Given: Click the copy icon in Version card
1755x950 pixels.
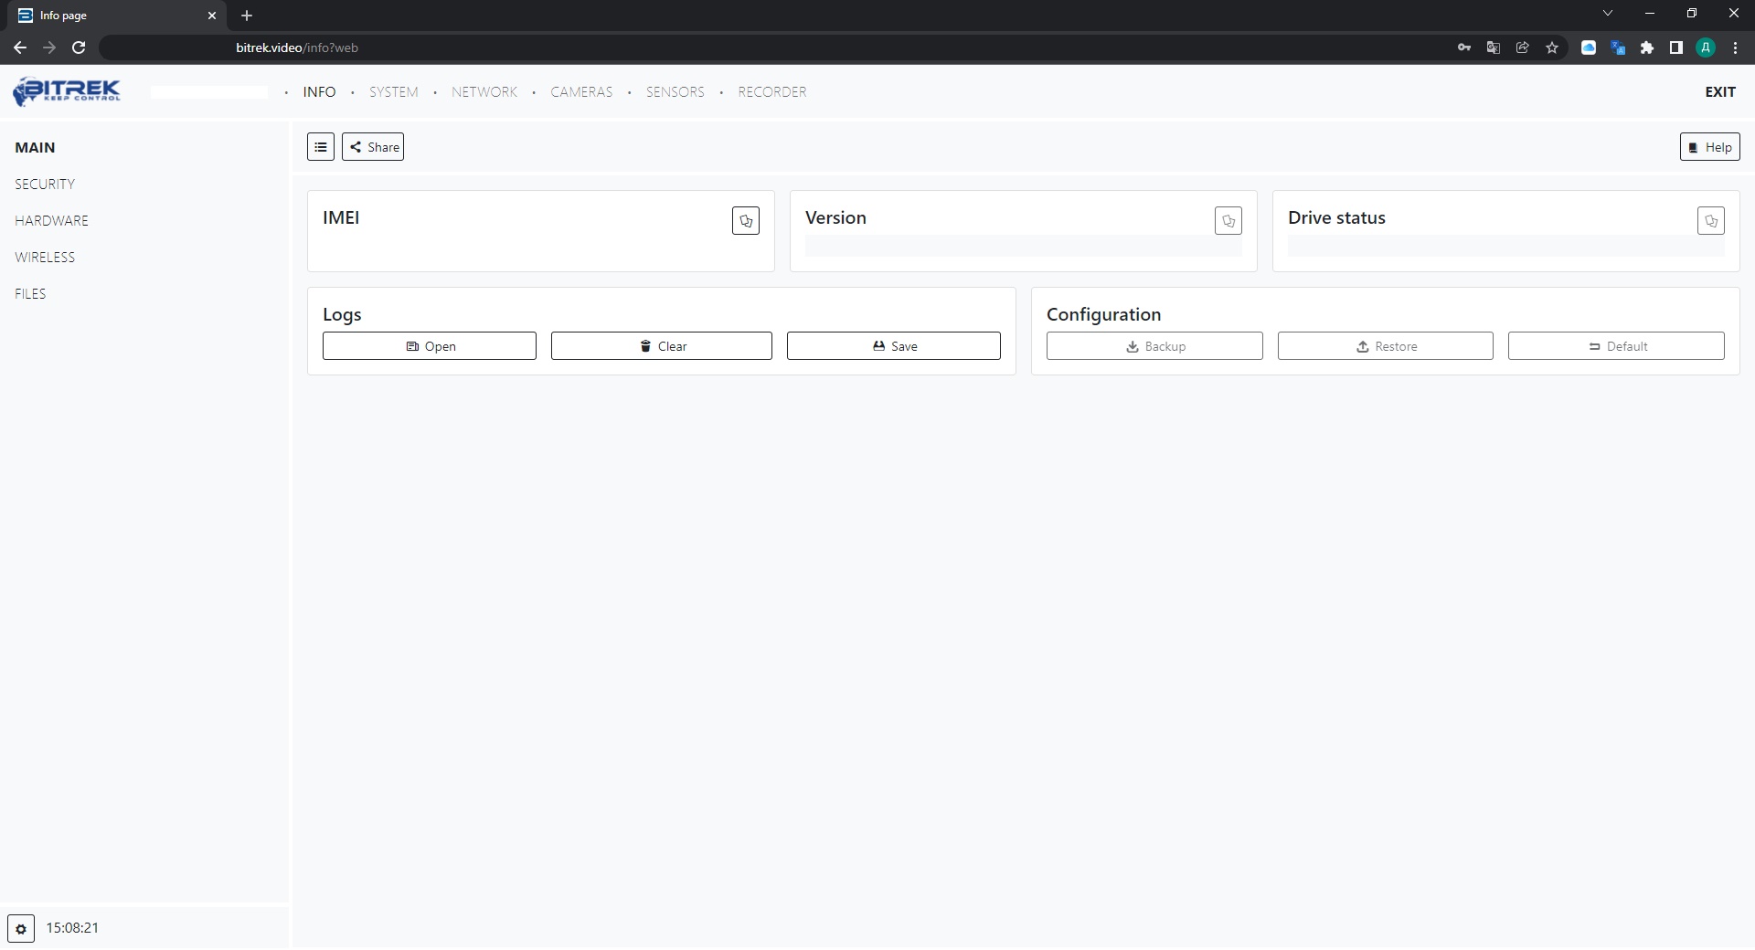Looking at the screenshot, I should tap(1228, 221).
